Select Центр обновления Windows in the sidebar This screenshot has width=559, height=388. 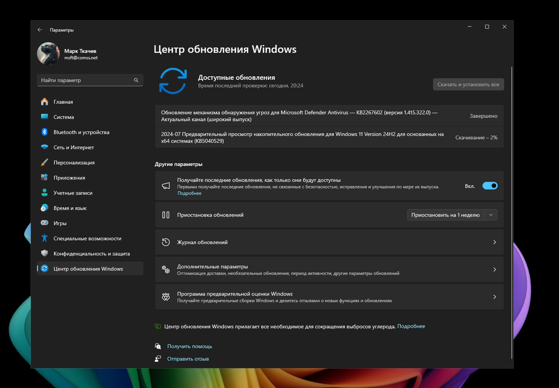(x=90, y=269)
